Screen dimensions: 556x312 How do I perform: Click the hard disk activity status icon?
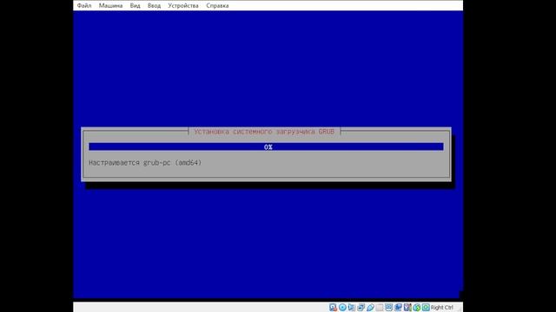coord(333,308)
